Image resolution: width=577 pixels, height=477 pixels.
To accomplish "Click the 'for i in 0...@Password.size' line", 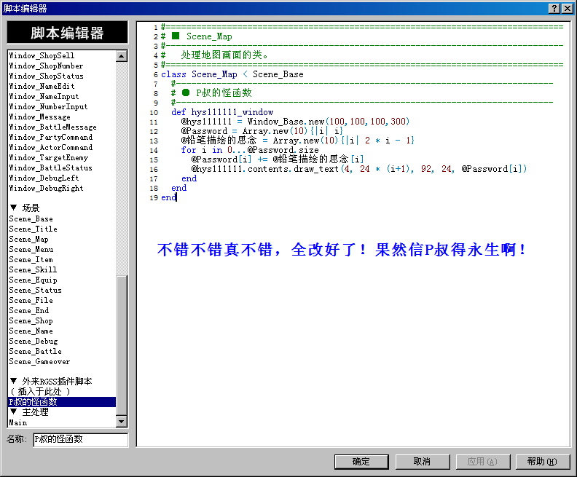I will tap(250, 150).
